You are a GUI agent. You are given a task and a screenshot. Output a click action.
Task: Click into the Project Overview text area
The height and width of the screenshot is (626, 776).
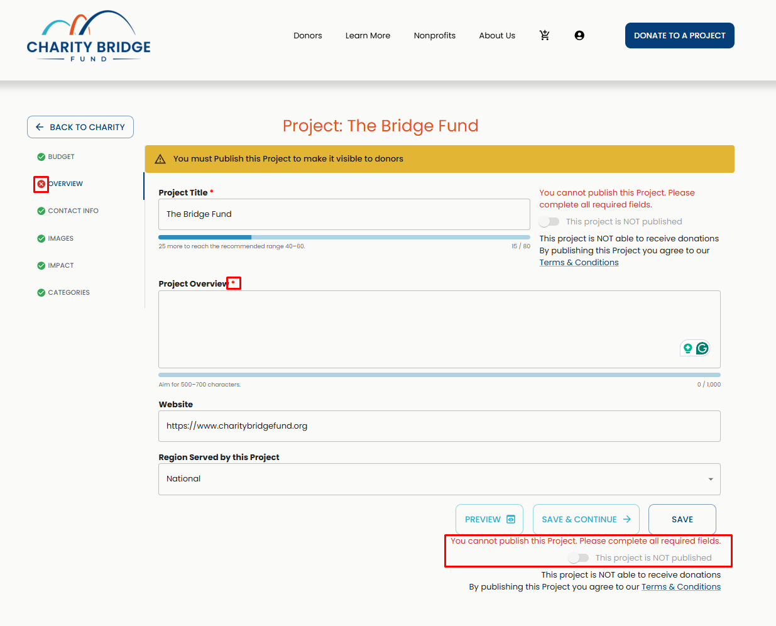coord(439,329)
